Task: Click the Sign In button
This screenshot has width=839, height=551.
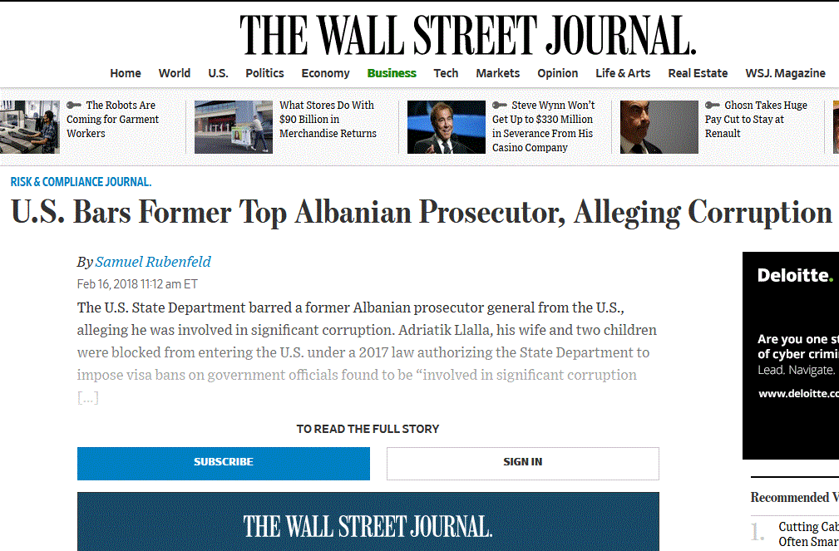Action: (522, 462)
